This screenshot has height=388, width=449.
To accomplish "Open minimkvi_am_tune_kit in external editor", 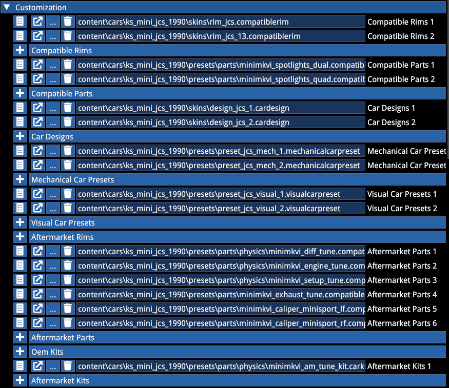I will [38, 365].
